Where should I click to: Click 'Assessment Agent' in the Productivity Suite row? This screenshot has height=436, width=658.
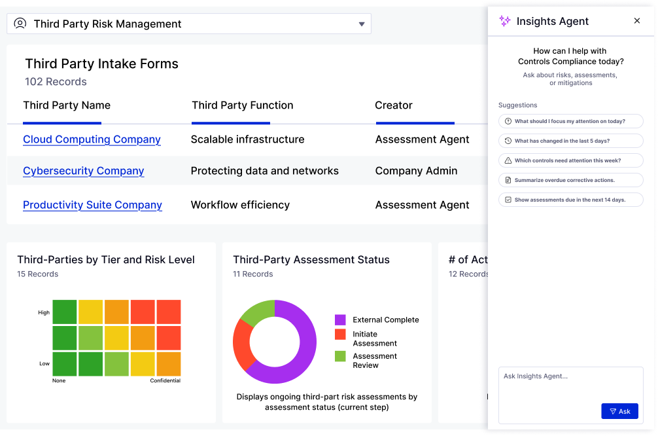(422, 205)
